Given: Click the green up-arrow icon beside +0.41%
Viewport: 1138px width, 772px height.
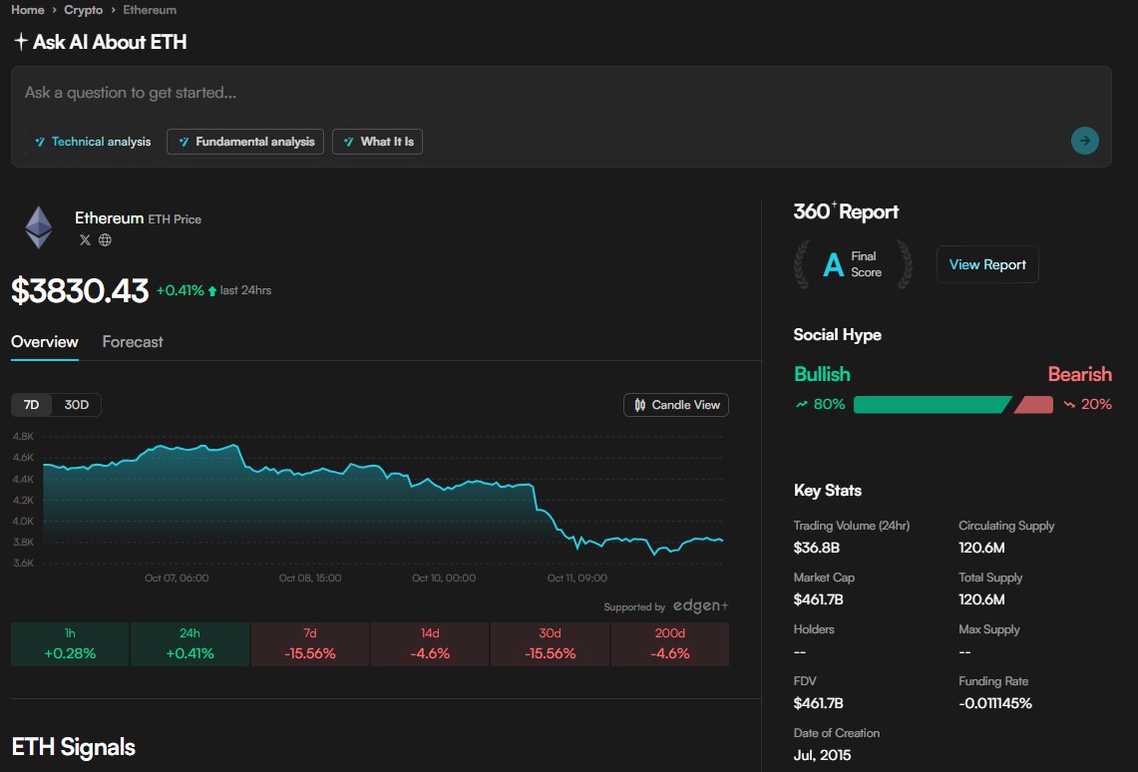Looking at the screenshot, I should coord(211,289).
